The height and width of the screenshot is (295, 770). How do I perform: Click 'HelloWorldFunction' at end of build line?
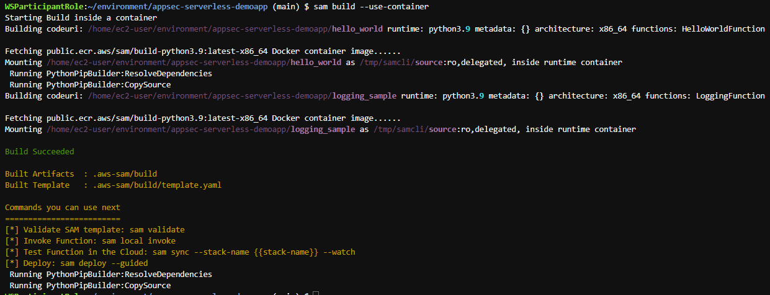tap(723, 29)
